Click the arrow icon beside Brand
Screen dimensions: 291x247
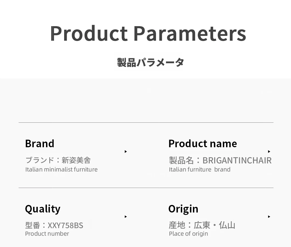point(126,152)
